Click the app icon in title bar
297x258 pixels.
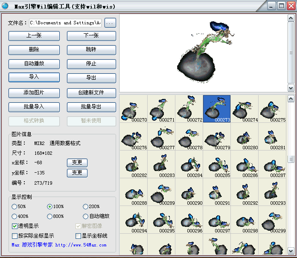(x=6, y=6)
